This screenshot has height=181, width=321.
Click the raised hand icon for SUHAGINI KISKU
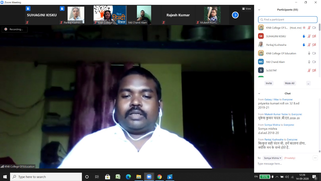(304, 36)
